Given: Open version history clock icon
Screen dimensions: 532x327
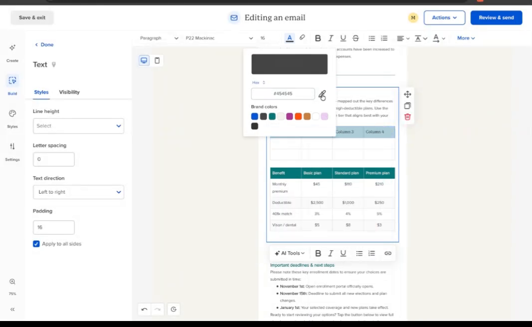Looking at the screenshot, I should tap(173, 310).
